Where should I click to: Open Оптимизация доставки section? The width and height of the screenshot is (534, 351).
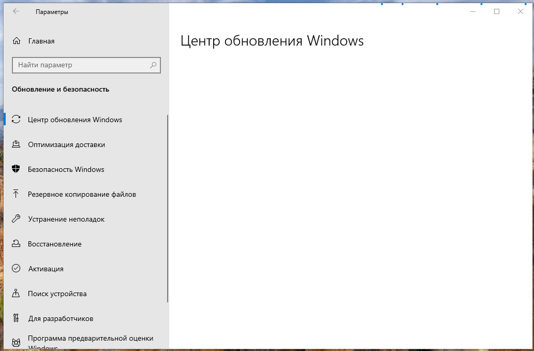tap(66, 144)
